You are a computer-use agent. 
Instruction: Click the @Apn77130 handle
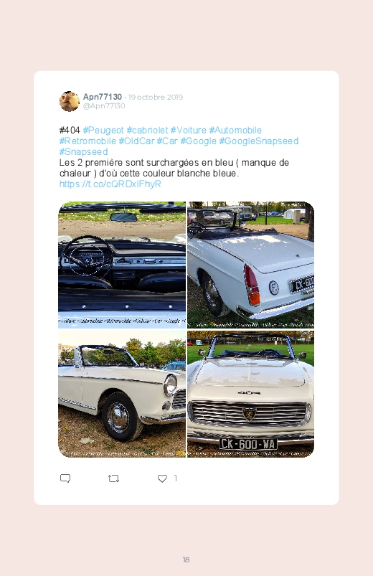[104, 105]
